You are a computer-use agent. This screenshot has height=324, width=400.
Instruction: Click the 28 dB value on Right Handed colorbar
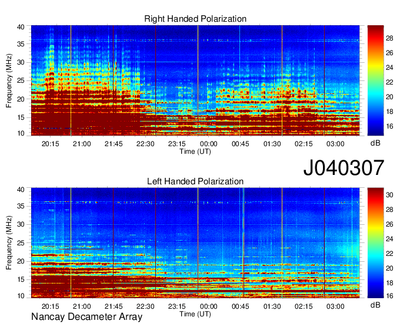(389, 38)
